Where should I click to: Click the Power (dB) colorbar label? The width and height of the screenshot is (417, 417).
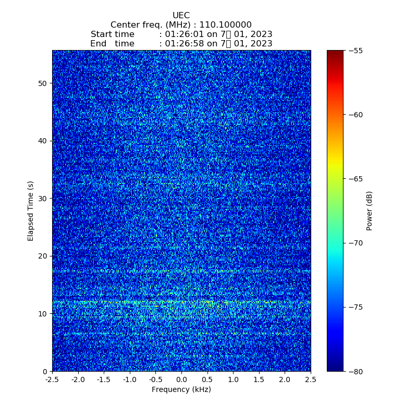click(369, 211)
